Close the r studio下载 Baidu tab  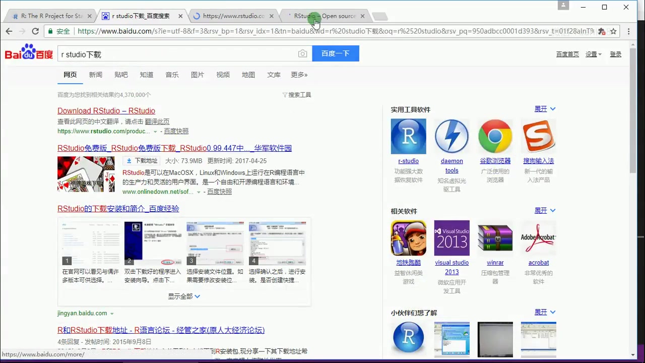pyautogui.click(x=180, y=16)
